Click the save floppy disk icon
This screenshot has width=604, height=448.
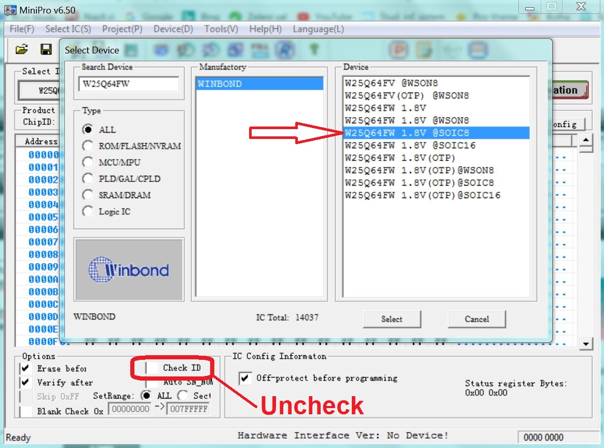tap(46, 49)
